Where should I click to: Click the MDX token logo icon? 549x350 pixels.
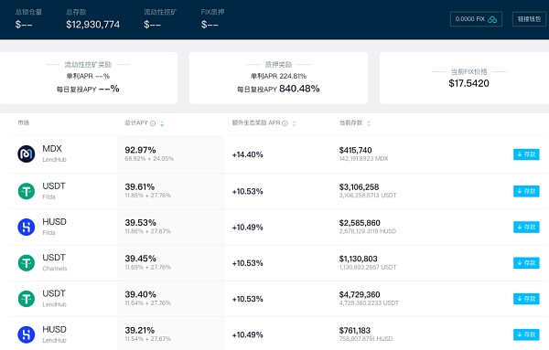[27, 154]
